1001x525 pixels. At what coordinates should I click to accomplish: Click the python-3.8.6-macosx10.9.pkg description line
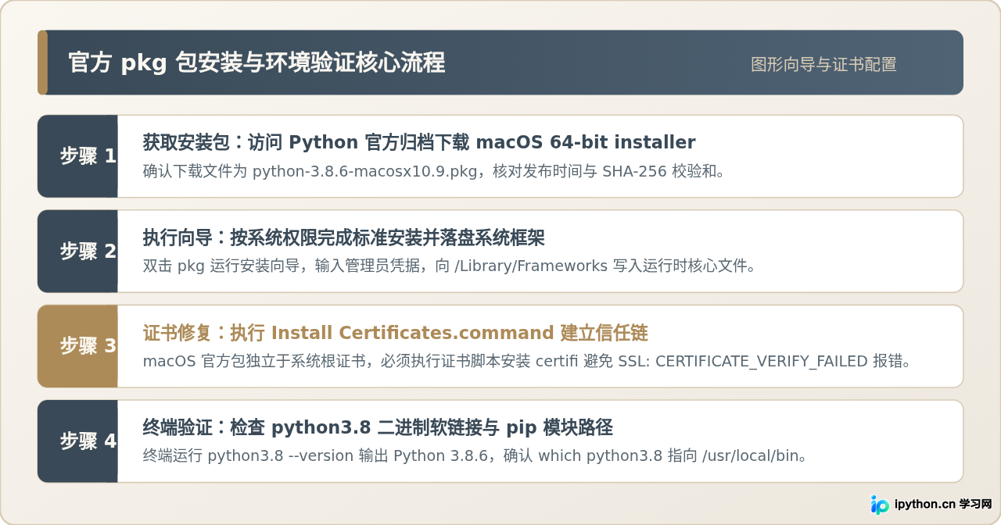tap(435, 171)
